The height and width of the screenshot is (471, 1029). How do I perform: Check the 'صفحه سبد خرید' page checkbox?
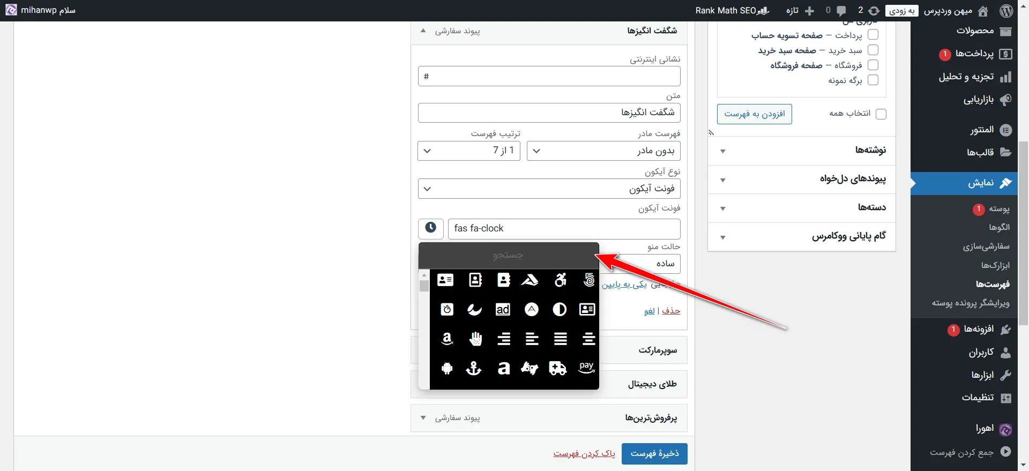[x=873, y=50]
